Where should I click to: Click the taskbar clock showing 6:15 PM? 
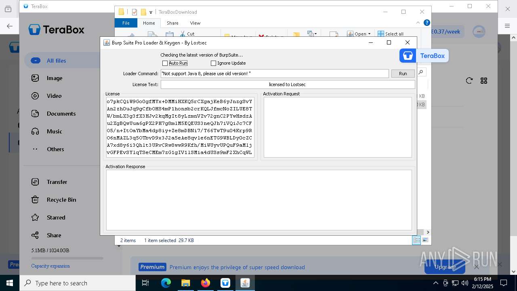(x=482, y=283)
